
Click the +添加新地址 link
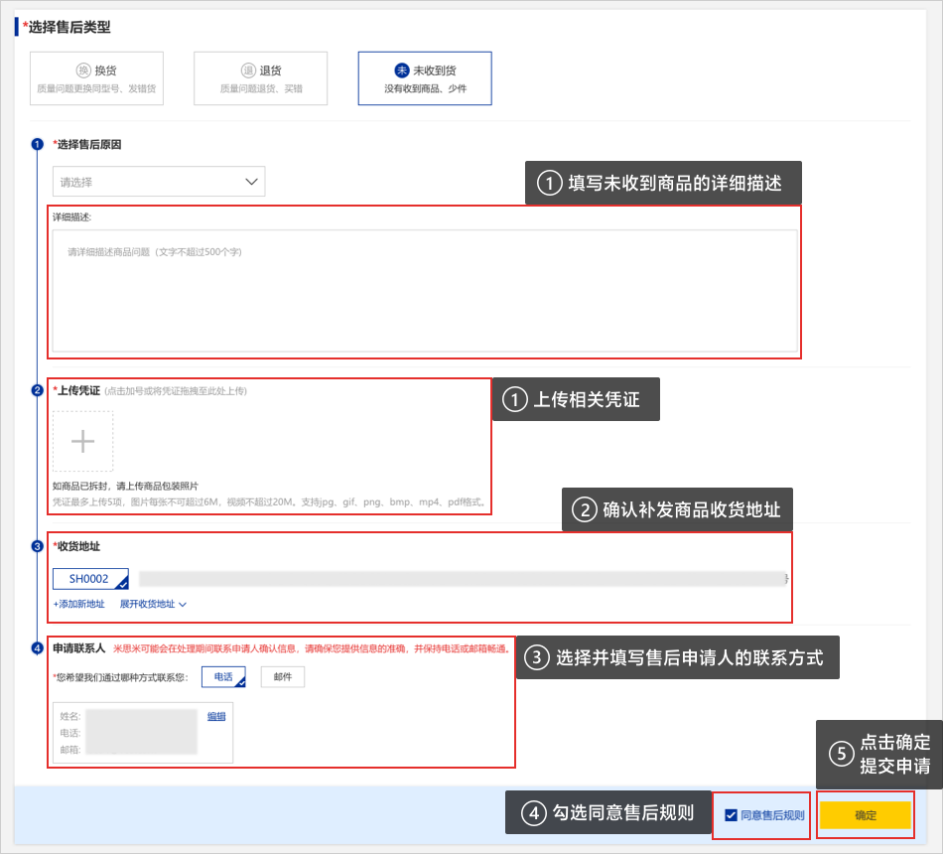(x=78, y=604)
